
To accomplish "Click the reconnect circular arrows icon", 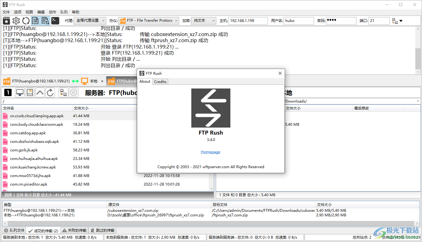I will pos(26,21).
